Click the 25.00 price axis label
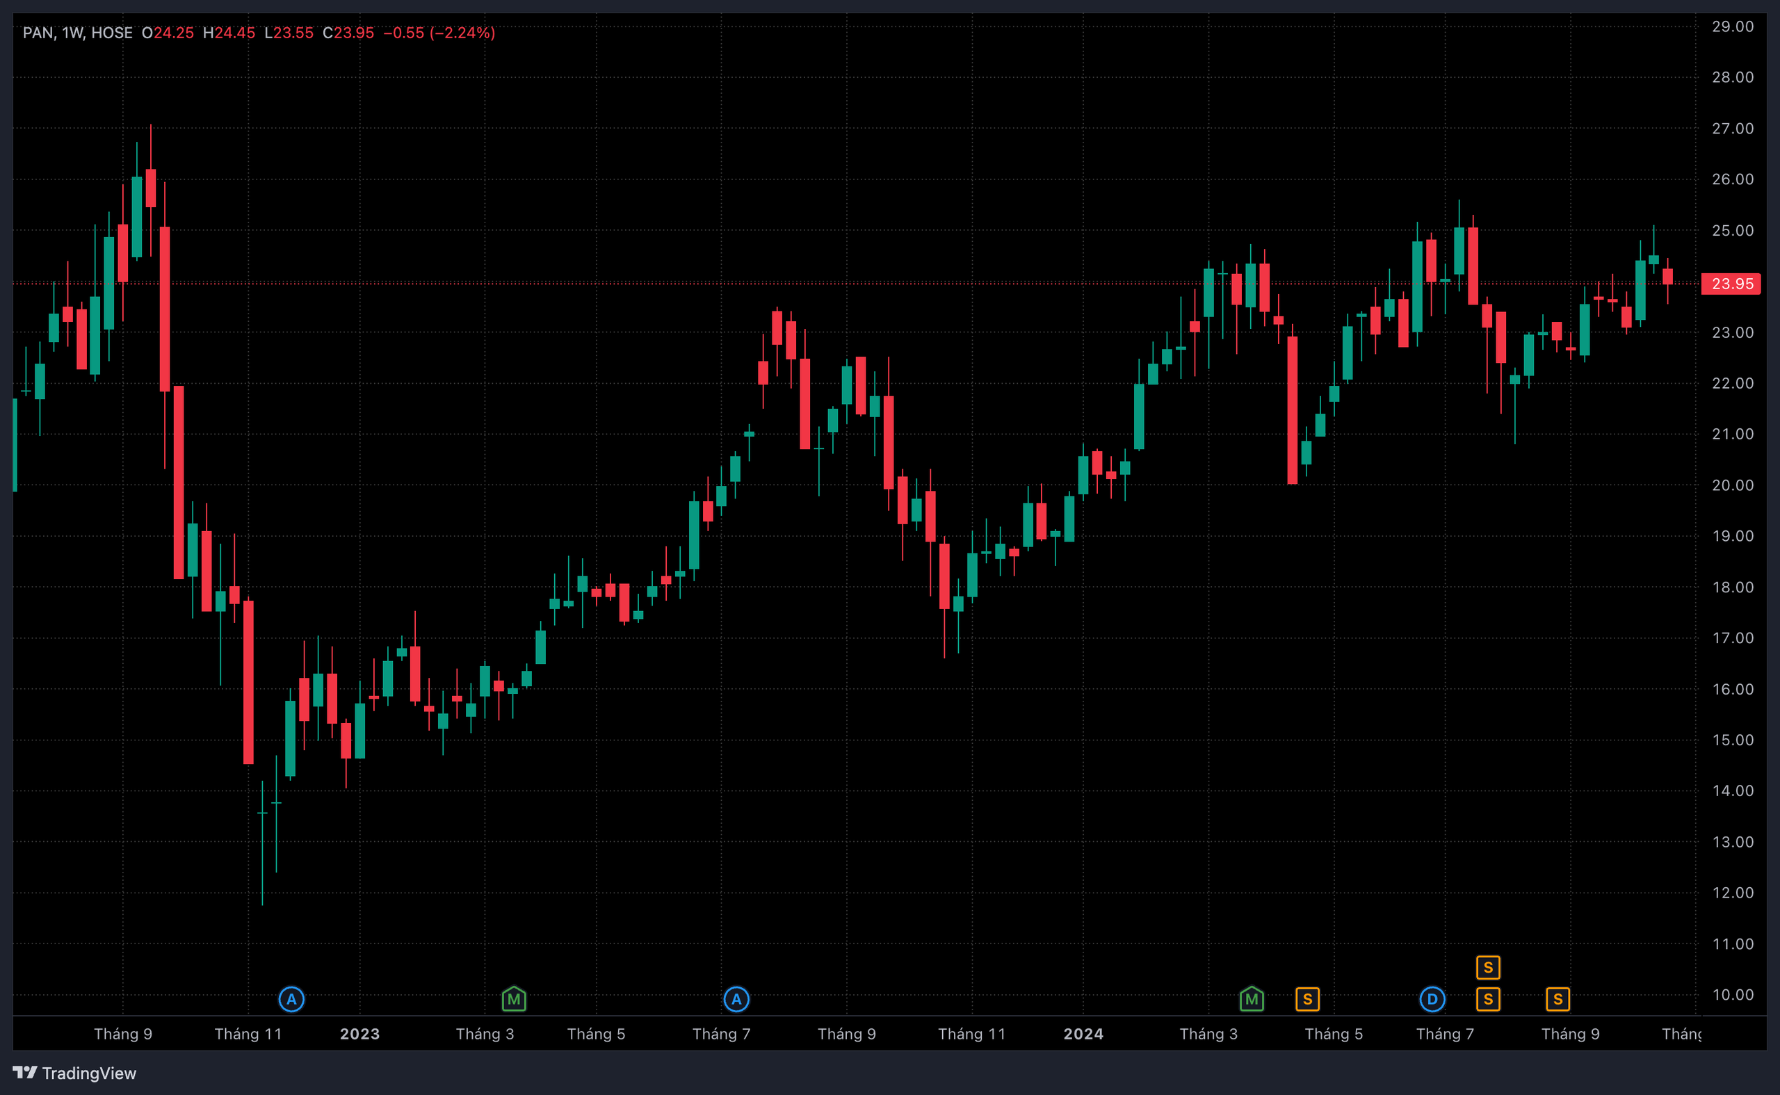This screenshot has height=1095, width=1780. pos(1733,231)
